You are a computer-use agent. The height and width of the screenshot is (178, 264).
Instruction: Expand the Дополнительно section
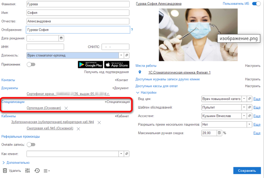pyautogui.click(x=16, y=163)
